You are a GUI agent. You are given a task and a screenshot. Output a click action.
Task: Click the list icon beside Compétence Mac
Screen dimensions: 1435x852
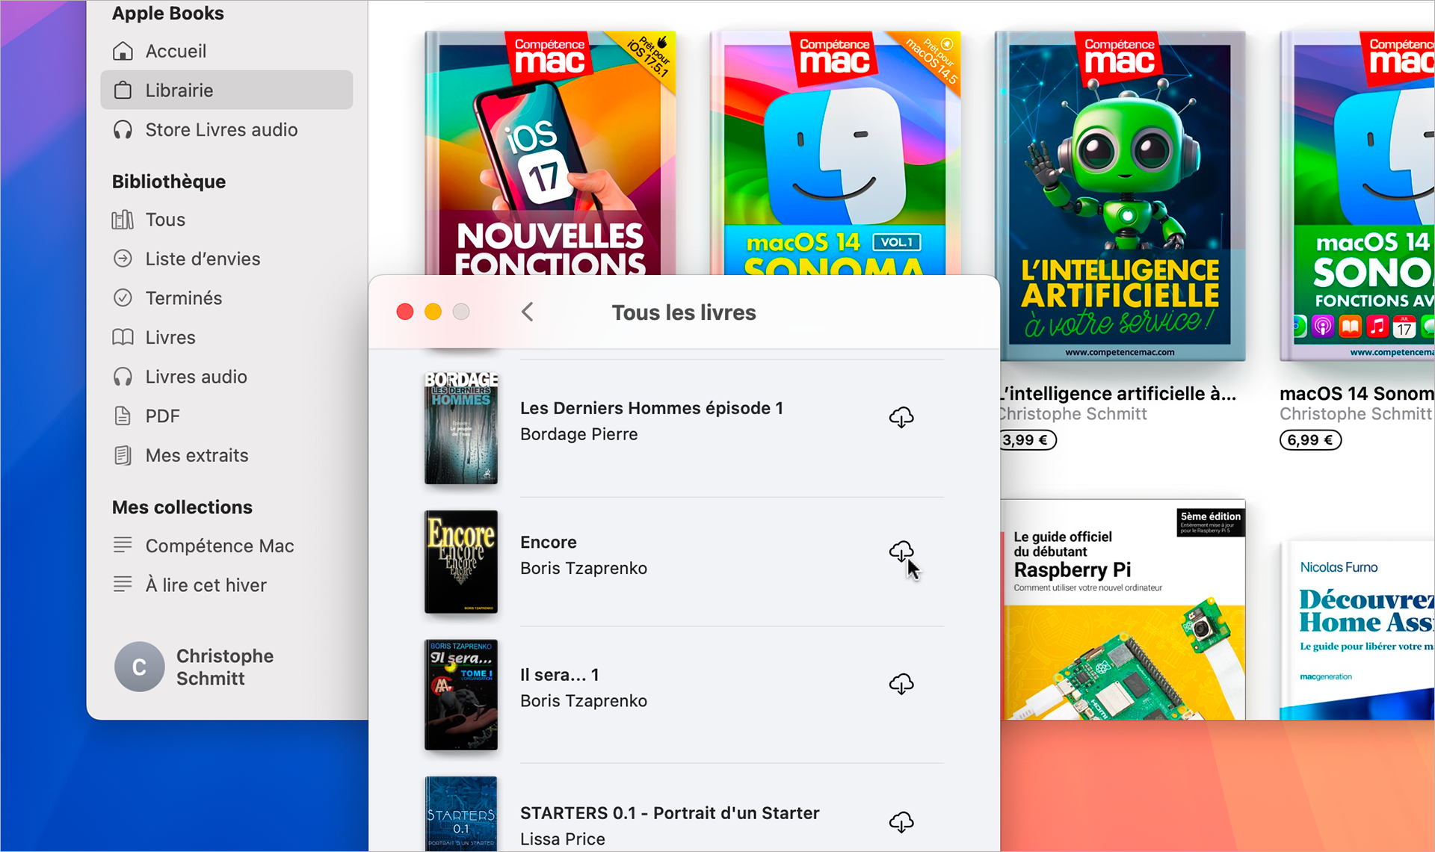click(123, 545)
